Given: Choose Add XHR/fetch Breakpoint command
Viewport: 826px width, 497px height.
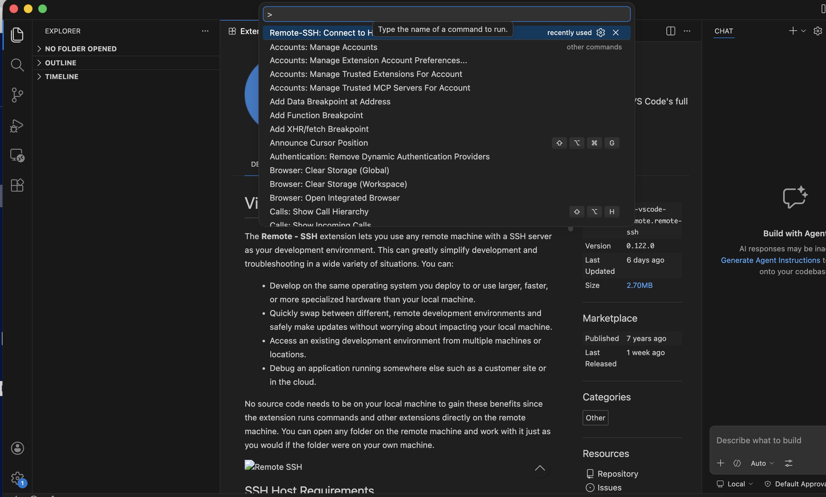Looking at the screenshot, I should [x=446, y=129].
